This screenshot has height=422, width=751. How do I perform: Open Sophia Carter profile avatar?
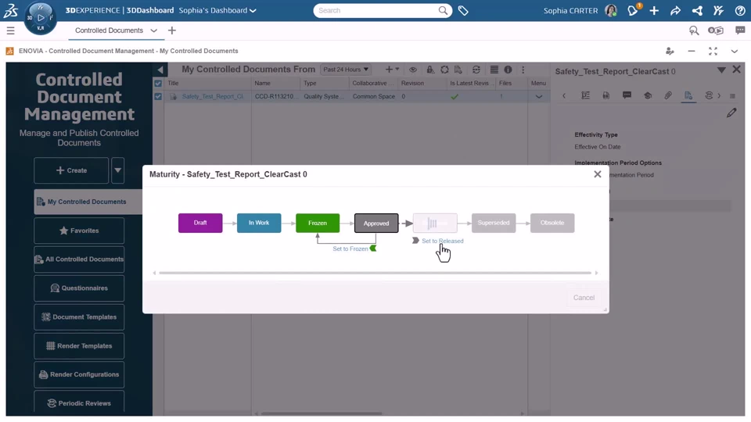click(611, 10)
